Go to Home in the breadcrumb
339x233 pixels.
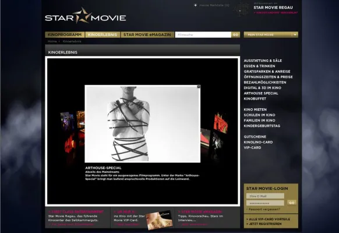coord(52,41)
